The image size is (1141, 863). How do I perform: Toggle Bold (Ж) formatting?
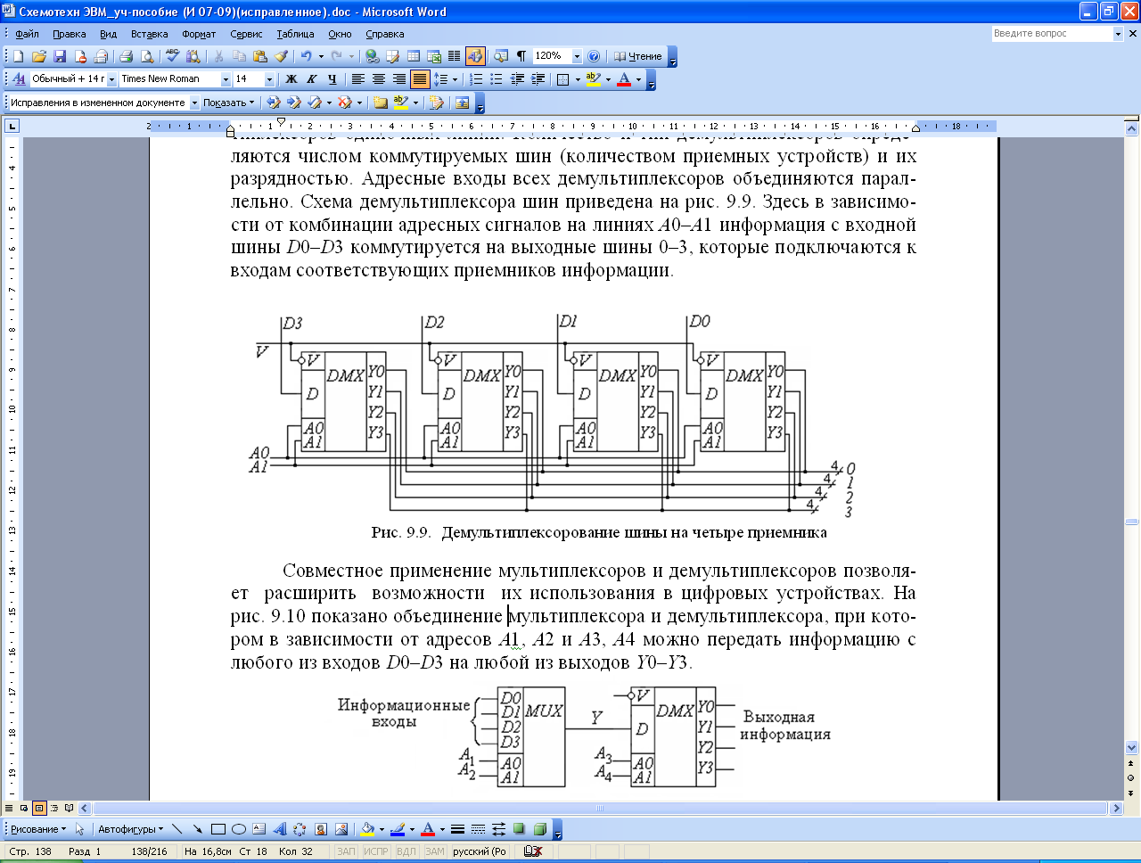click(x=291, y=79)
